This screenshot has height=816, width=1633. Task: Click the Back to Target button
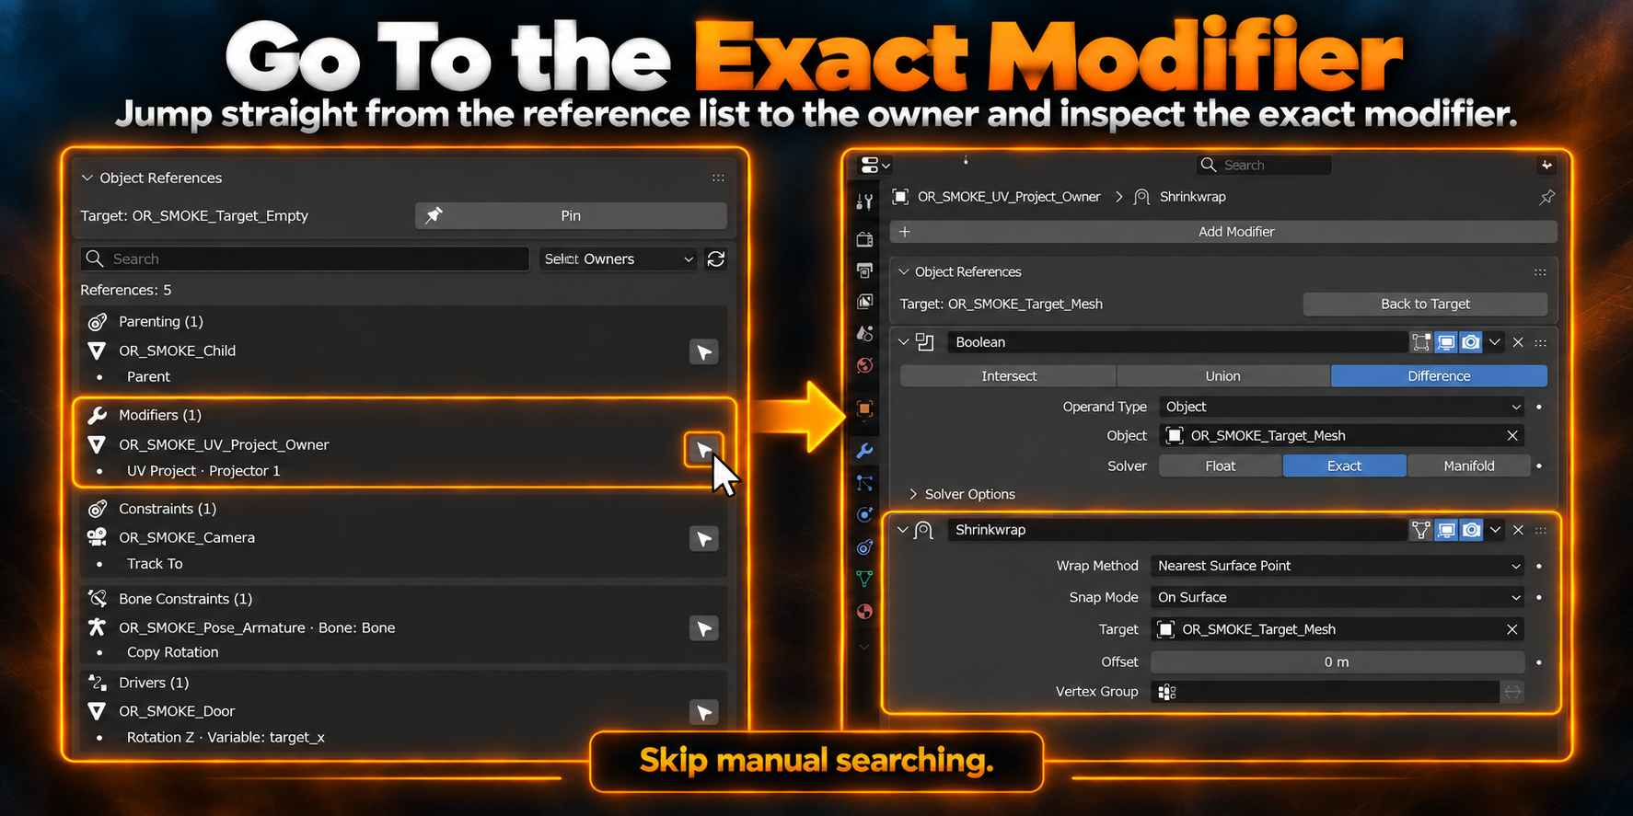pyautogui.click(x=1425, y=304)
